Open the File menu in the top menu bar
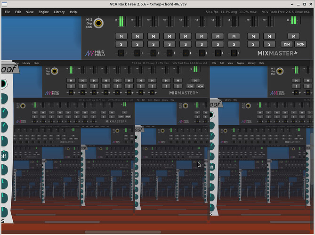 coord(8,12)
